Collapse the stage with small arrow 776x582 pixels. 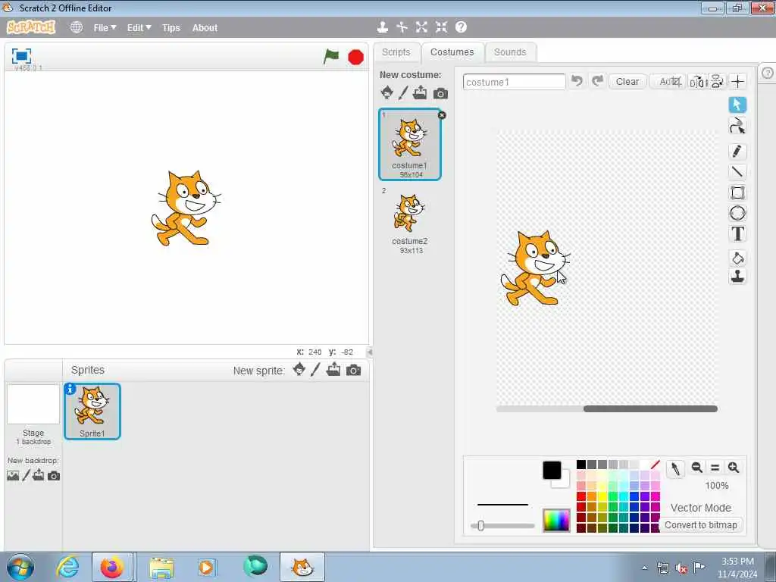369,352
